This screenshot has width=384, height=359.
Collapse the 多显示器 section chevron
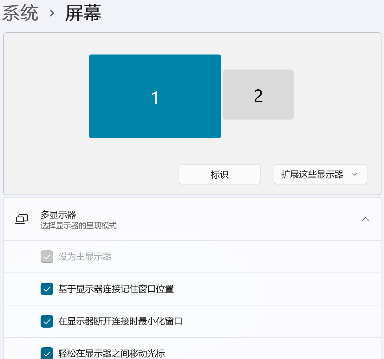pyautogui.click(x=366, y=219)
